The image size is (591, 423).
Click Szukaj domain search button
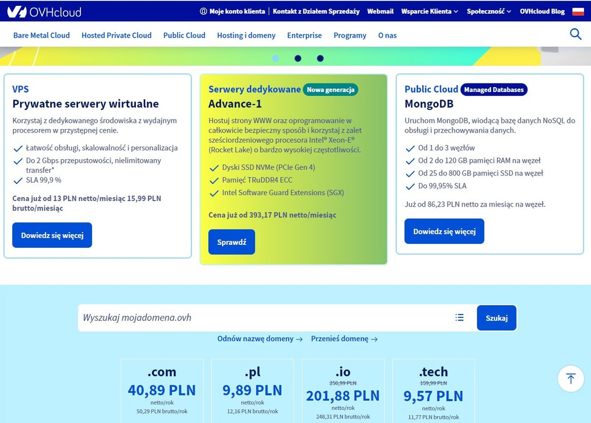click(496, 318)
